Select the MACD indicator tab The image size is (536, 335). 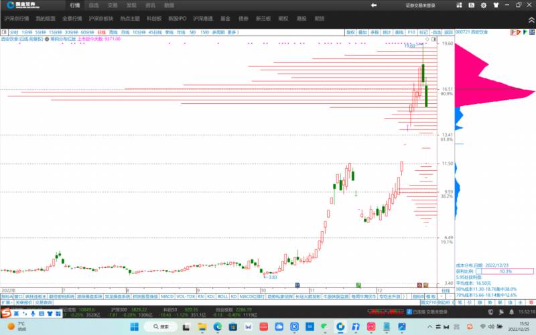[x=167, y=296]
